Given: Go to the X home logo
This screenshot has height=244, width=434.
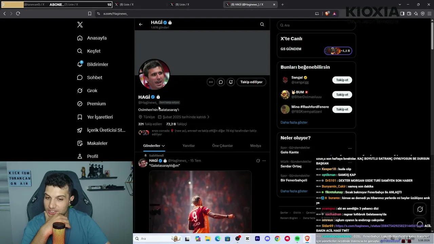Looking at the screenshot, I should 80,25.
